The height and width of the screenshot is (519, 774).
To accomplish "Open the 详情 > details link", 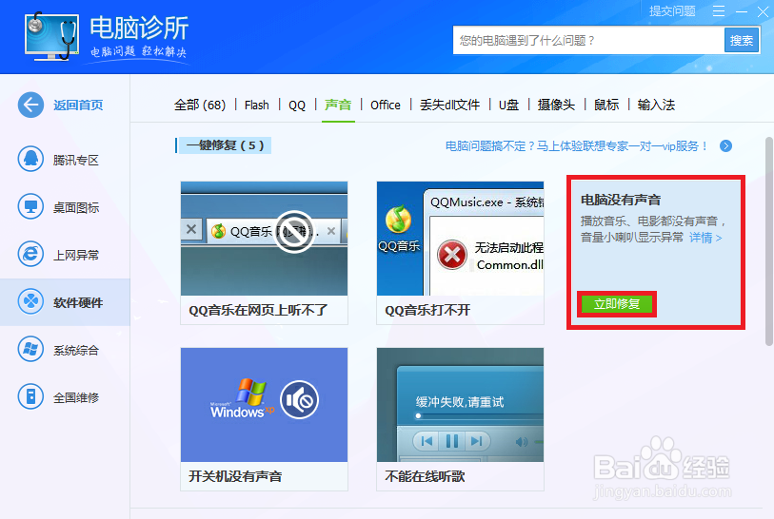I will point(705,238).
